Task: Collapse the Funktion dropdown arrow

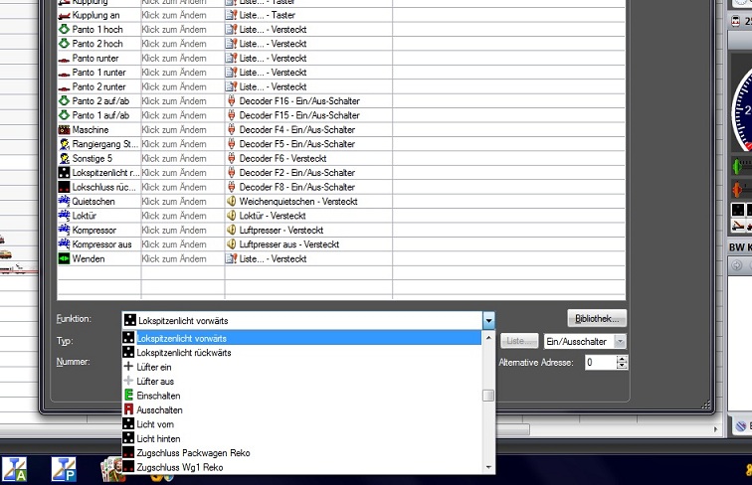Action: 488,320
